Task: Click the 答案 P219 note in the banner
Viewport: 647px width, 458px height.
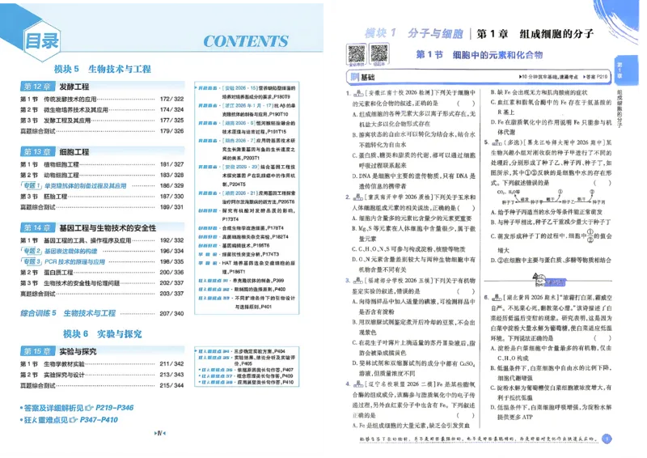Action: click(x=595, y=77)
